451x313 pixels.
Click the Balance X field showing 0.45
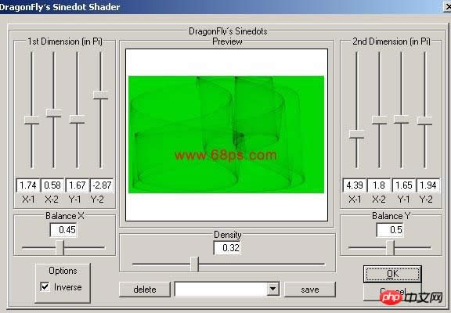click(x=63, y=230)
